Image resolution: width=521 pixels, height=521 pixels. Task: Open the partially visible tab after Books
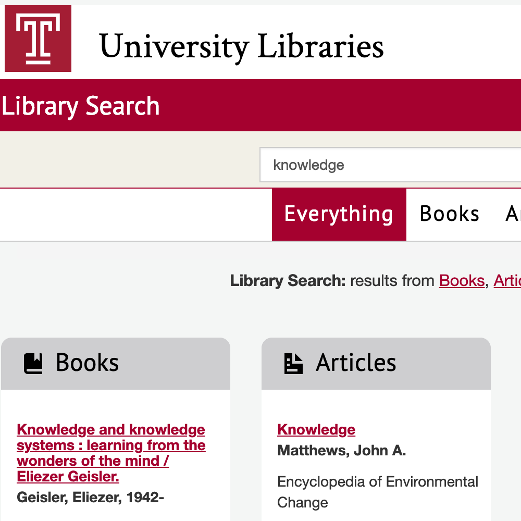pyautogui.click(x=512, y=214)
